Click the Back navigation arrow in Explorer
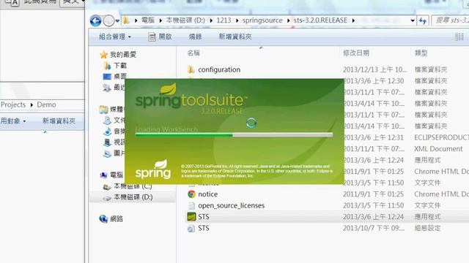Image resolution: width=469 pixels, height=263 pixels. click(x=95, y=21)
